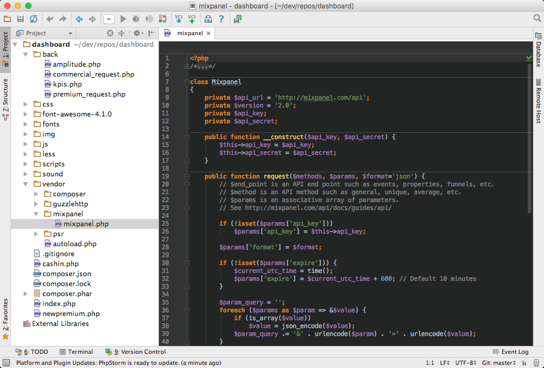544x368 pixels.
Task: Click VCS Update Project icon
Action: 179,19
